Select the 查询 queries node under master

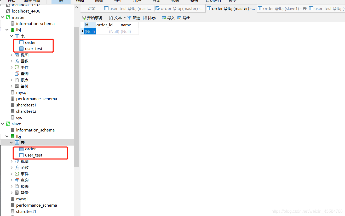coord(25,74)
